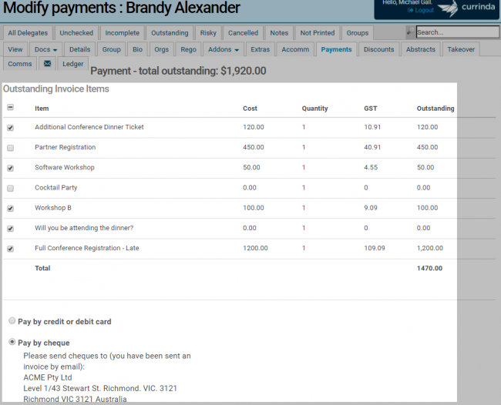Open the Addons dropdown tab
The image size is (501, 405).
click(x=224, y=49)
